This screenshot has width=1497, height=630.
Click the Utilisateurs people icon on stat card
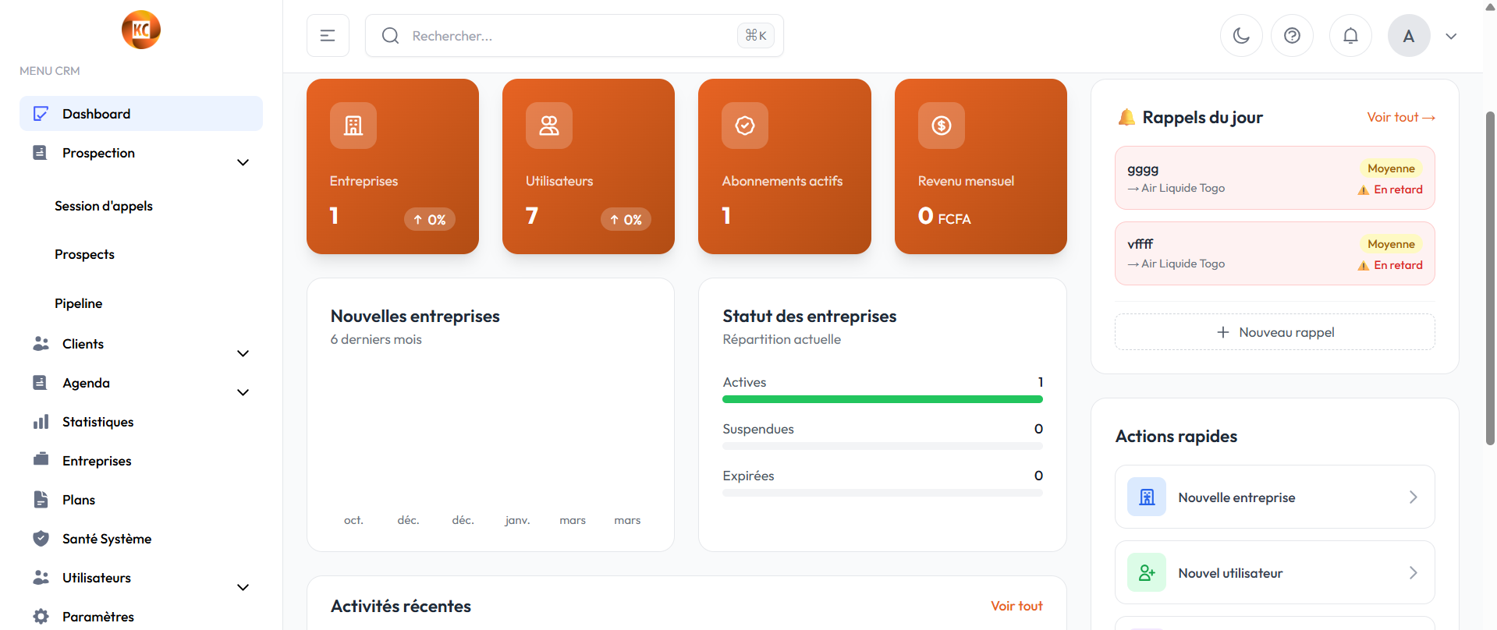click(x=549, y=126)
